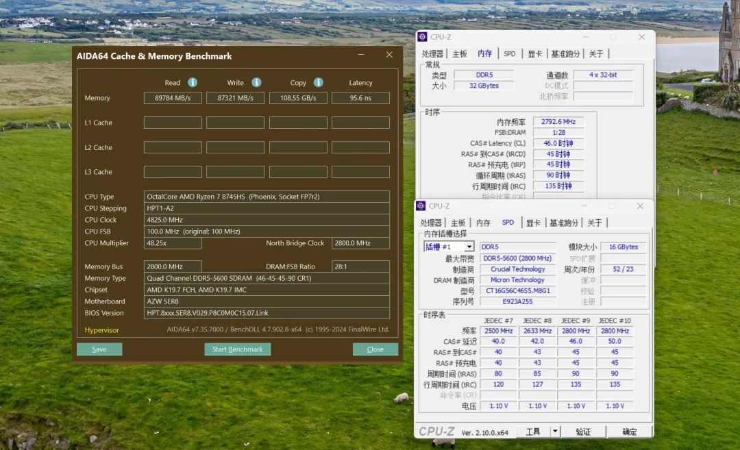Click CPU-Z app icon of the upper window
740x450 pixels.
point(423,37)
